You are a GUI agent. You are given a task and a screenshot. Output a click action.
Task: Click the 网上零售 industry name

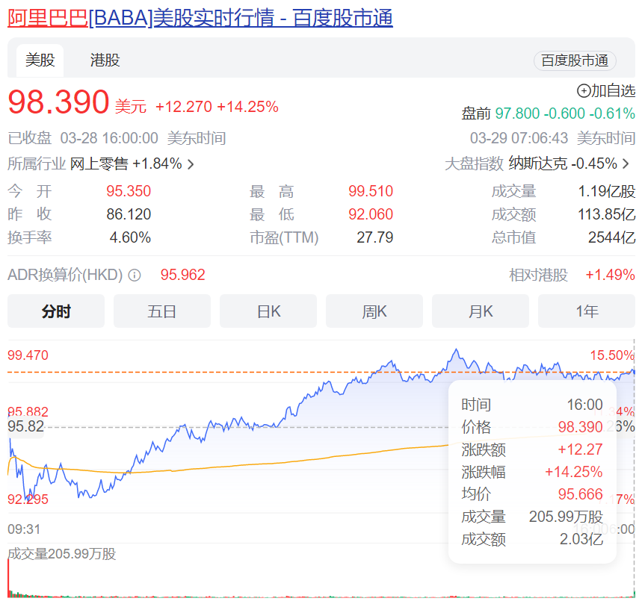click(99, 164)
